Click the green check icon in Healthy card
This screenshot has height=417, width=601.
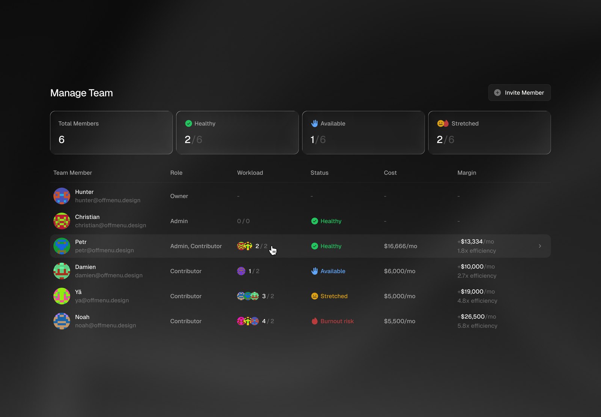coord(189,123)
